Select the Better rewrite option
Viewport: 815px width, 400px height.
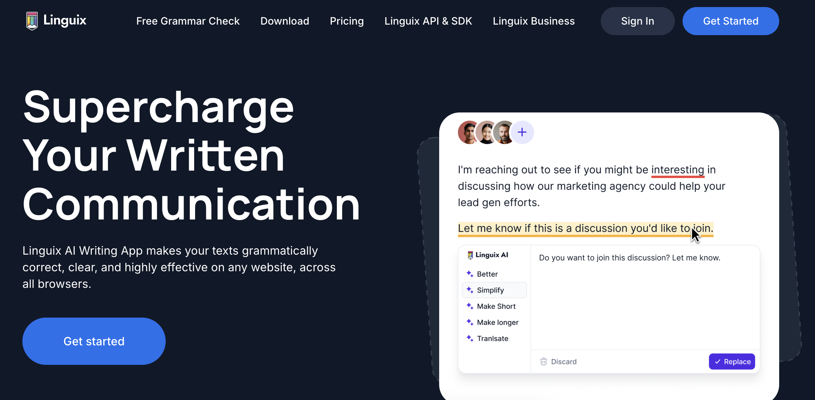[487, 274]
